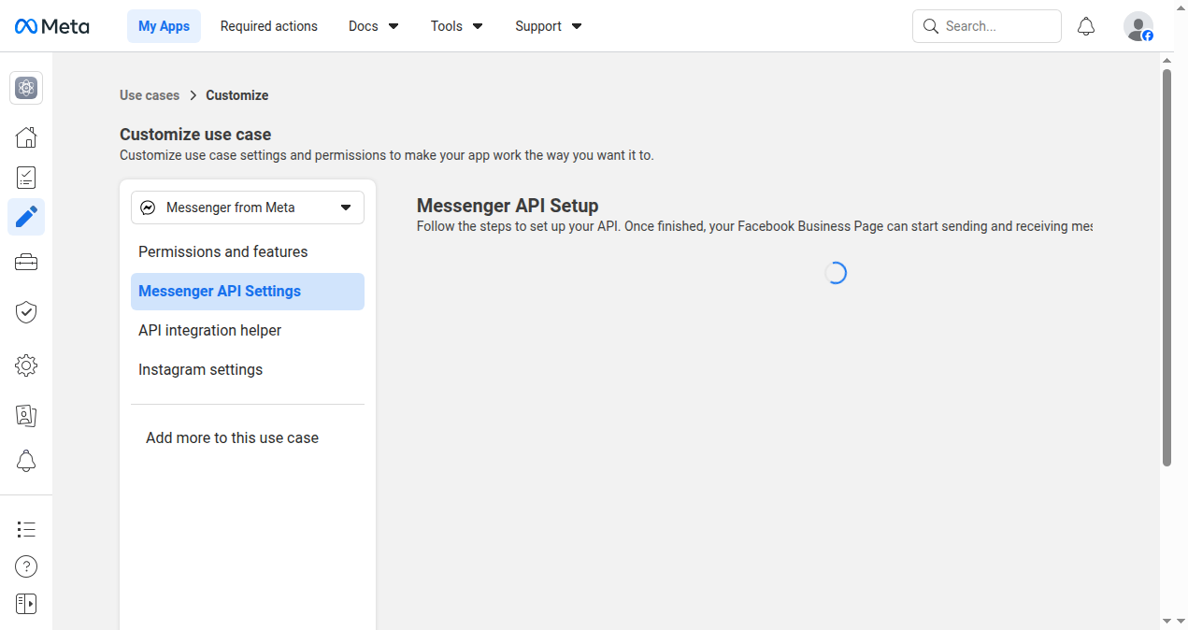Click the Customize use case heading

click(195, 135)
